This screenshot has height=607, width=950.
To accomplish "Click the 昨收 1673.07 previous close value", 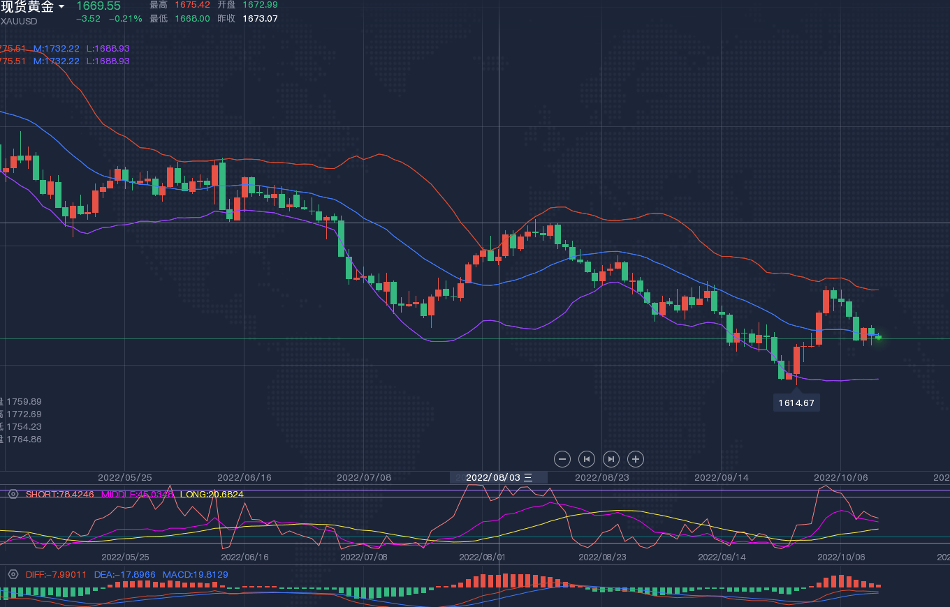I will pos(260,18).
